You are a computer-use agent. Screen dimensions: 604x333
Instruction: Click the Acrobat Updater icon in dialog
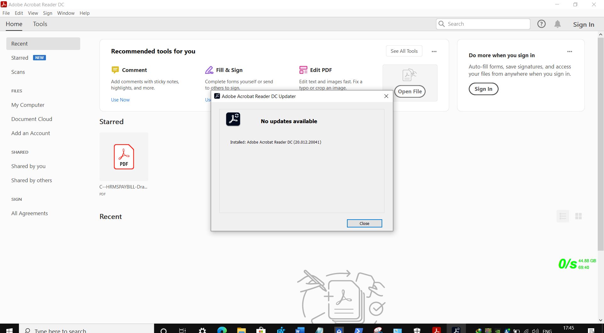click(233, 119)
